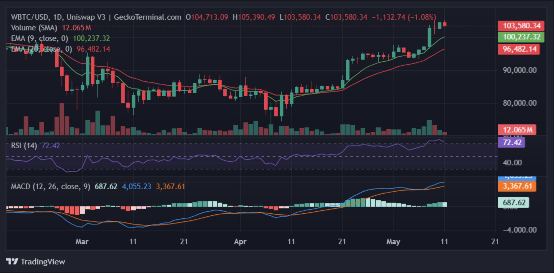Click the TradingView logo icon
Viewport: 554px width, 273px height.
point(12,261)
